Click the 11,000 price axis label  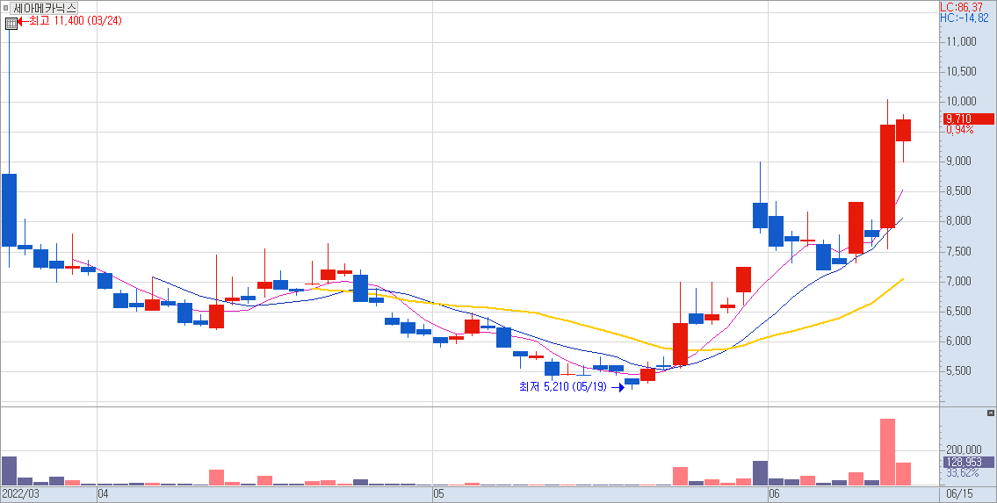pyautogui.click(x=961, y=42)
